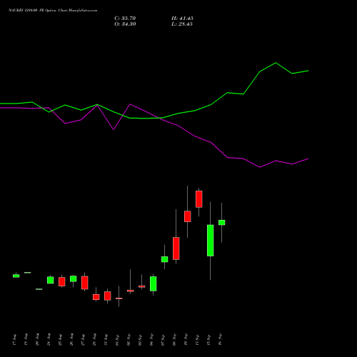Screen dimensions: 357x357
Task: Click the red candle above 08 Sep
Action: pos(176,248)
